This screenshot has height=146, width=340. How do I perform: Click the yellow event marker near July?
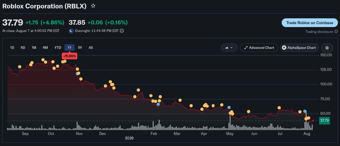(x=279, y=108)
